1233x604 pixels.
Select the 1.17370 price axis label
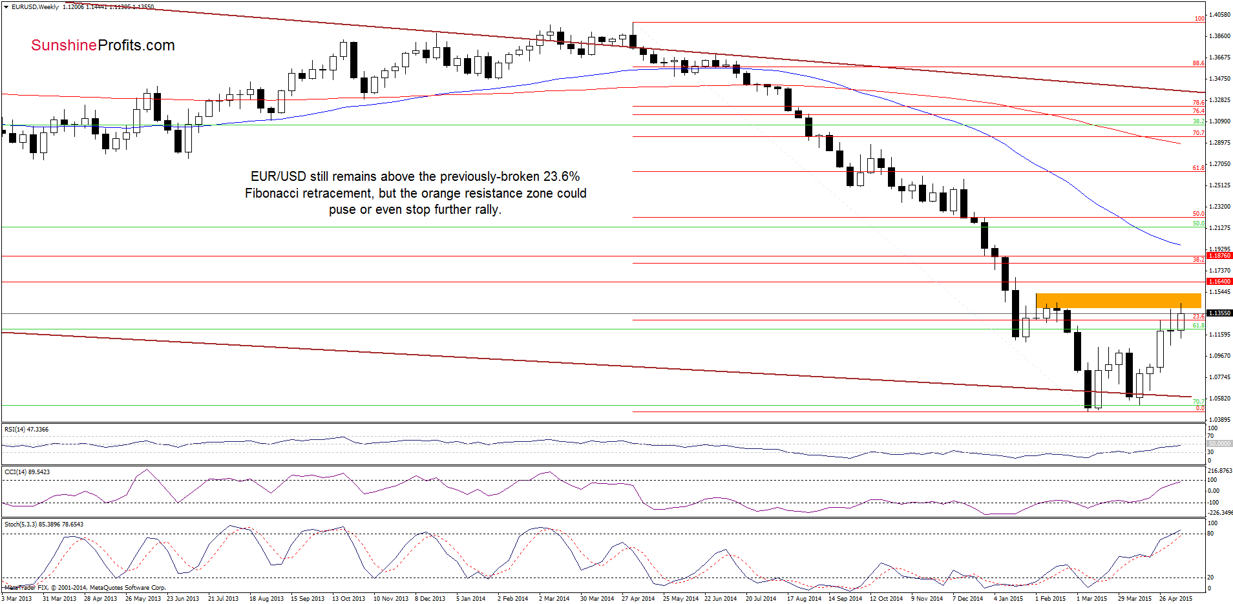coord(1219,271)
